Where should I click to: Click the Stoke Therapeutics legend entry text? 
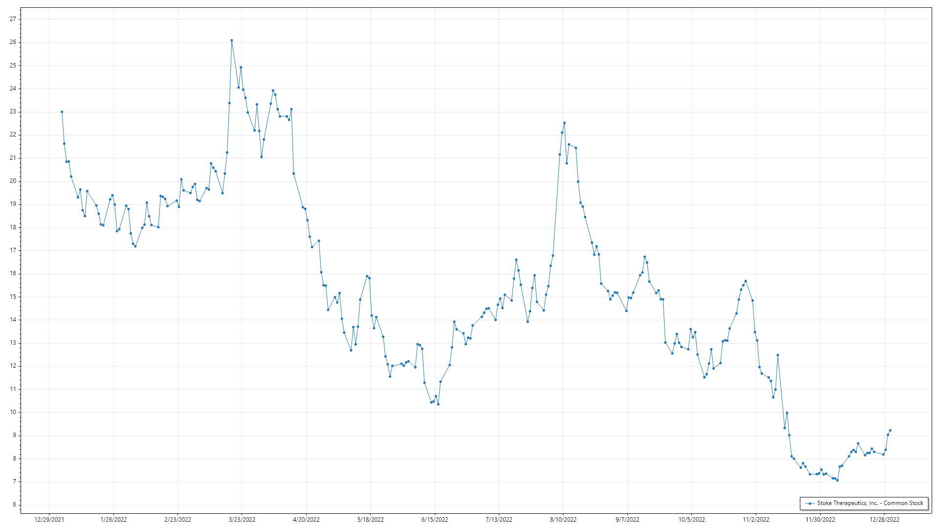pyautogui.click(x=870, y=503)
